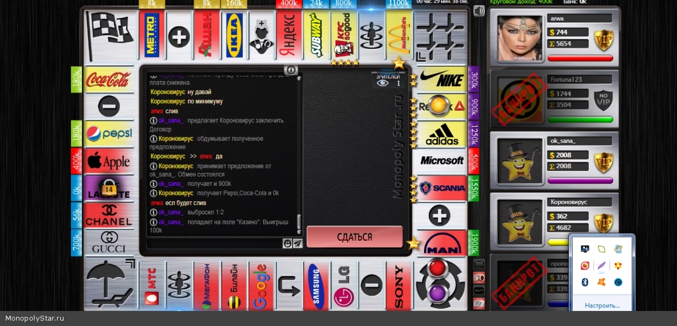
Task: Select the Gucci property cell
Action: pyautogui.click(x=109, y=243)
